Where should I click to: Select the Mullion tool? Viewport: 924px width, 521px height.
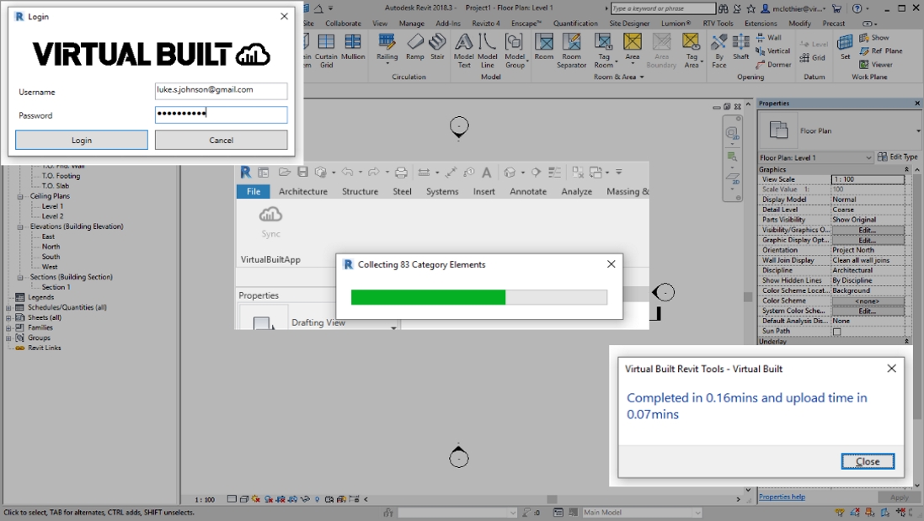[x=353, y=47]
